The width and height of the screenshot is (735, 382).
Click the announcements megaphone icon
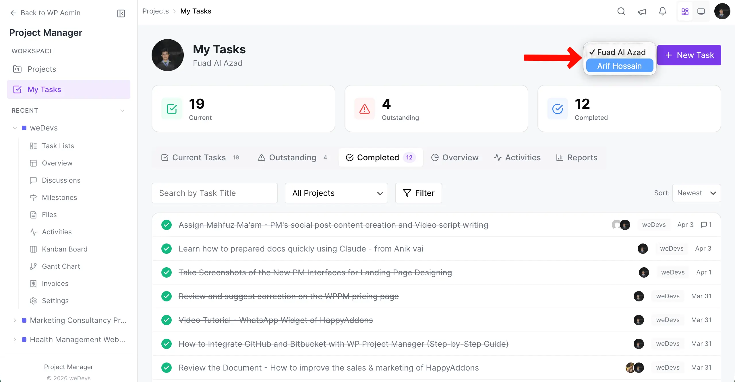(x=642, y=11)
